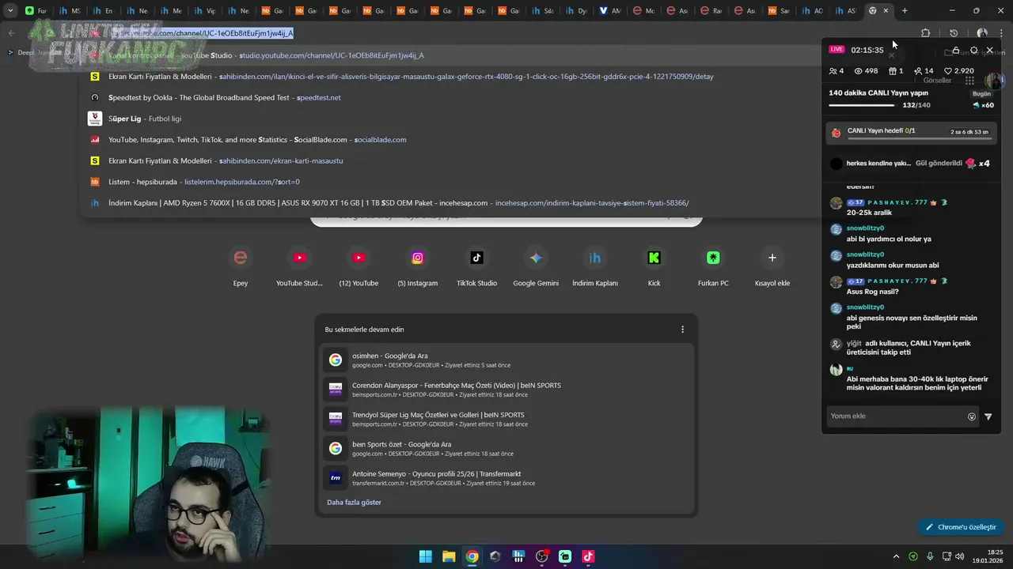Viewport: 1013px width, 569px height.
Task: Open bein Sports özet Google search entry
Action: [x=506, y=449]
